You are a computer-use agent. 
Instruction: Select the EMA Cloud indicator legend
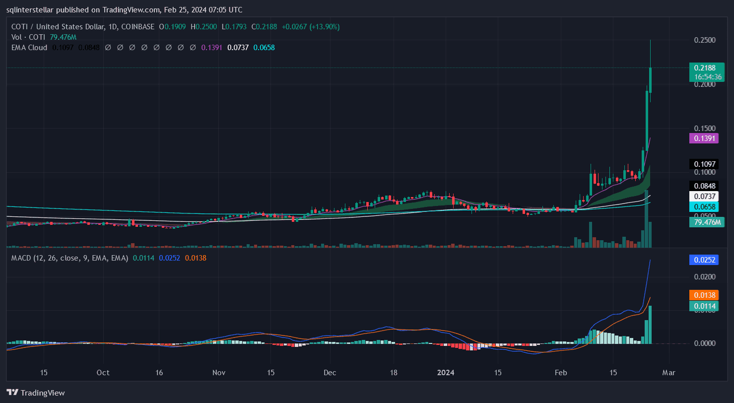[29, 48]
